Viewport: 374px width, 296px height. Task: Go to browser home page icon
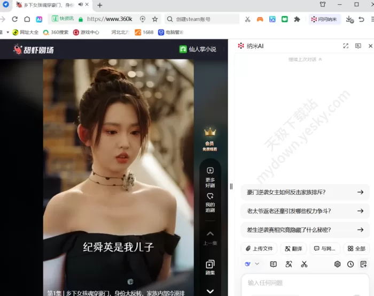click(x=27, y=19)
